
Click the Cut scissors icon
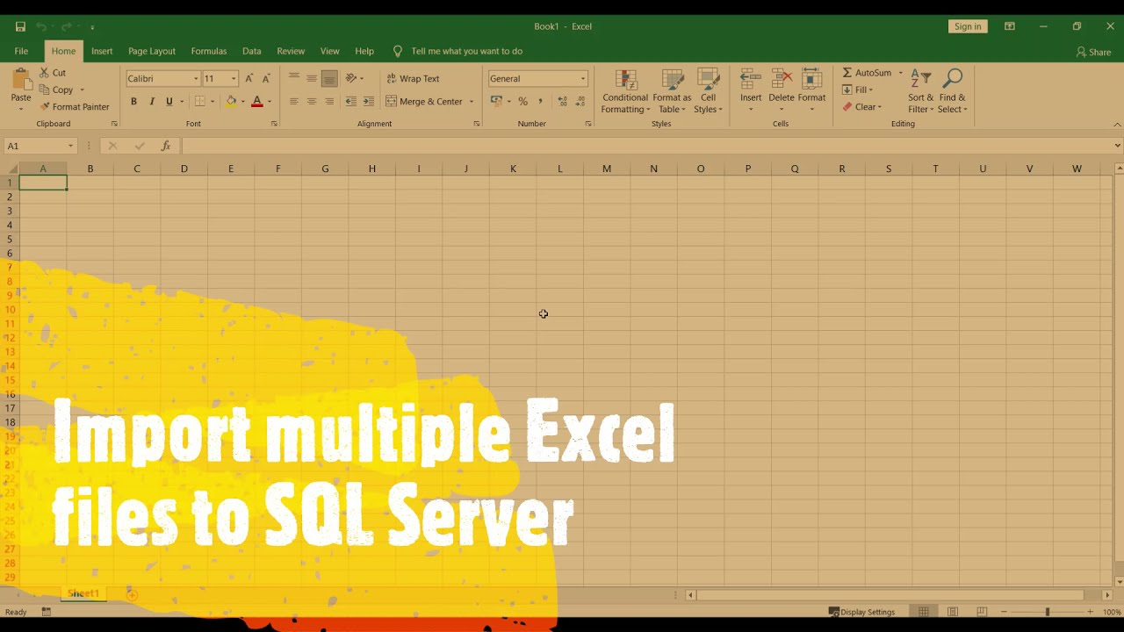point(44,73)
